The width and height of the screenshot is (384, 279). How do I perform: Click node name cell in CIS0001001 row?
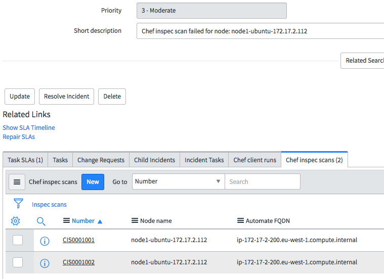[169, 240]
